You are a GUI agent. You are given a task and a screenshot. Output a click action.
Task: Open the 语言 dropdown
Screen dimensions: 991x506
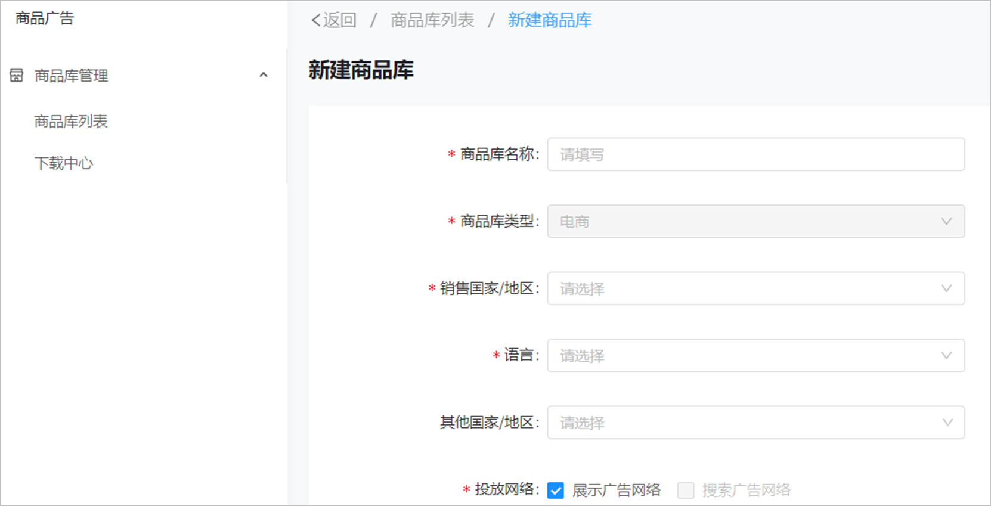point(756,356)
